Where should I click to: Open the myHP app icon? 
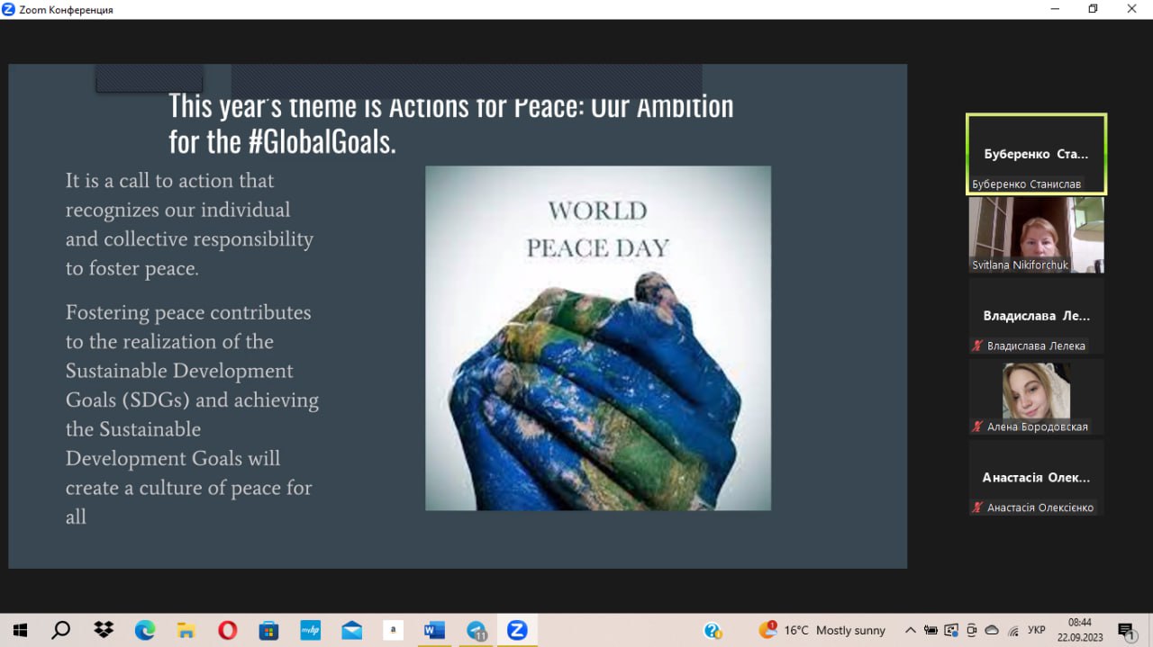click(310, 631)
